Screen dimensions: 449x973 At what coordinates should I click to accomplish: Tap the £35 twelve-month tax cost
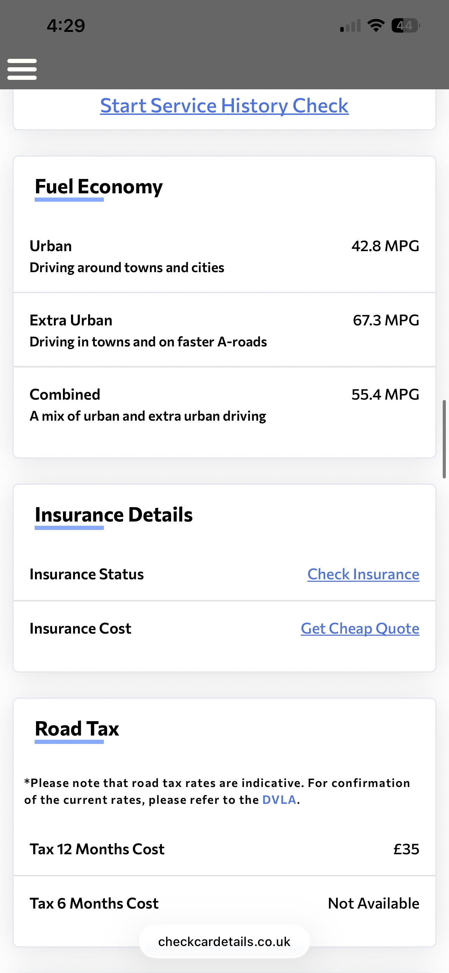pyautogui.click(x=406, y=849)
